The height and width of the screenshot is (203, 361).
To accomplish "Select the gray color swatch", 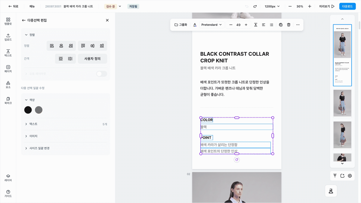I will pyautogui.click(x=39, y=110).
